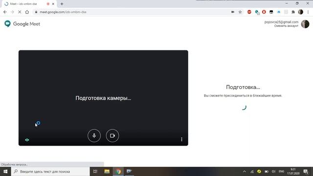Switch the ENG input language

[281, 172]
